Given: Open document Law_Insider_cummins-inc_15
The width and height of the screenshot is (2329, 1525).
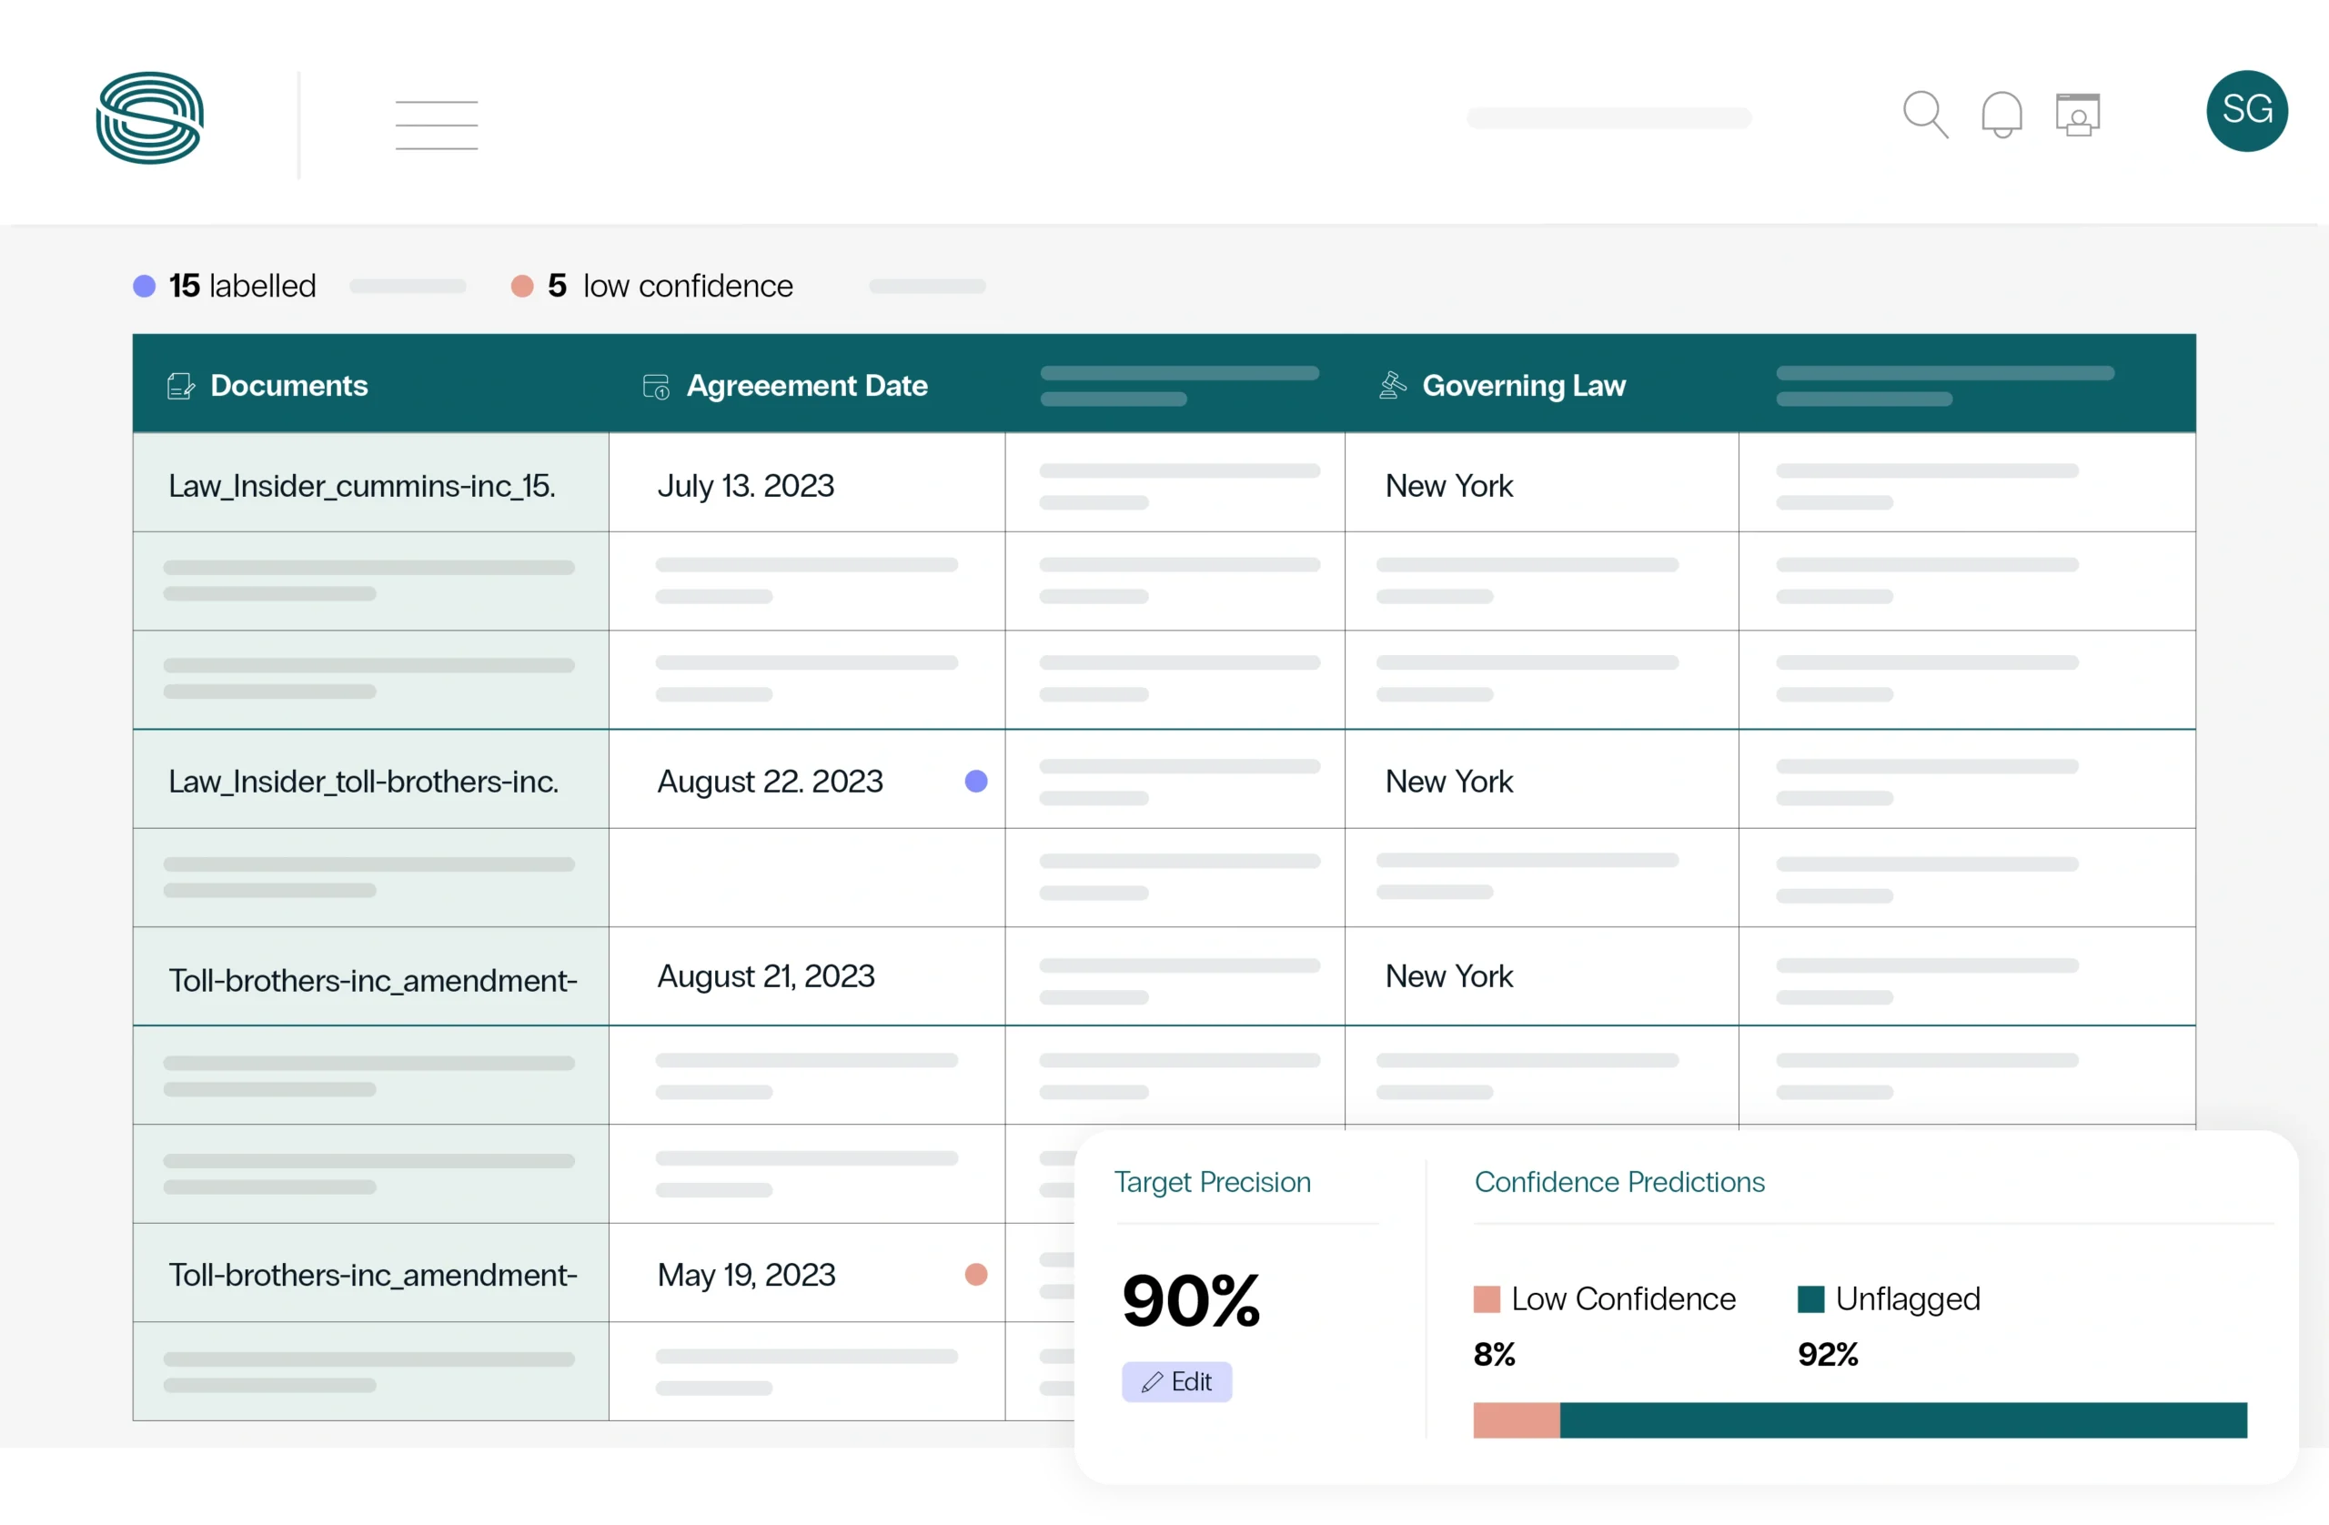Looking at the screenshot, I should (x=361, y=486).
